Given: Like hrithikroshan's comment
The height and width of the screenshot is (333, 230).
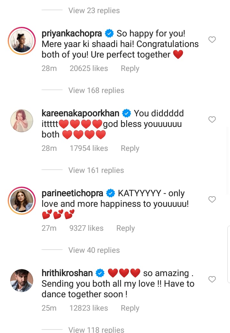Looking at the screenshot, I should click(212, 279).
